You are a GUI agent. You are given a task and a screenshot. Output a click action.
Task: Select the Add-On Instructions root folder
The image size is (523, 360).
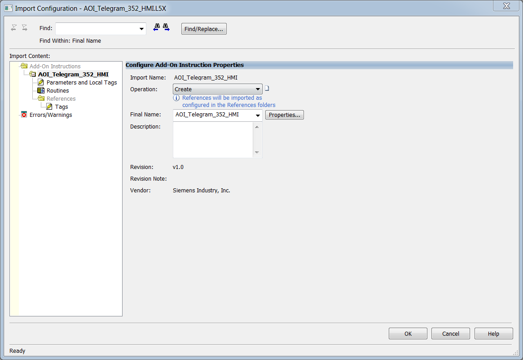click(55, 67)
